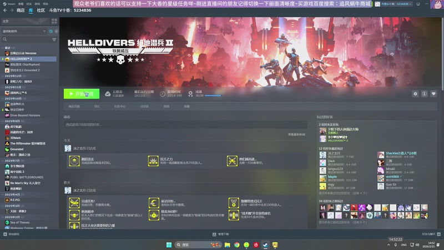
Task: Click the library home field
Action: point(26,21)
